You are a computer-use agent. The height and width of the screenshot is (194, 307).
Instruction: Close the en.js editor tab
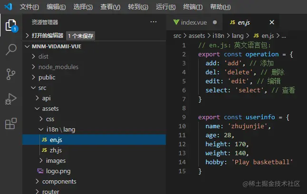click(x=272, y=22)
